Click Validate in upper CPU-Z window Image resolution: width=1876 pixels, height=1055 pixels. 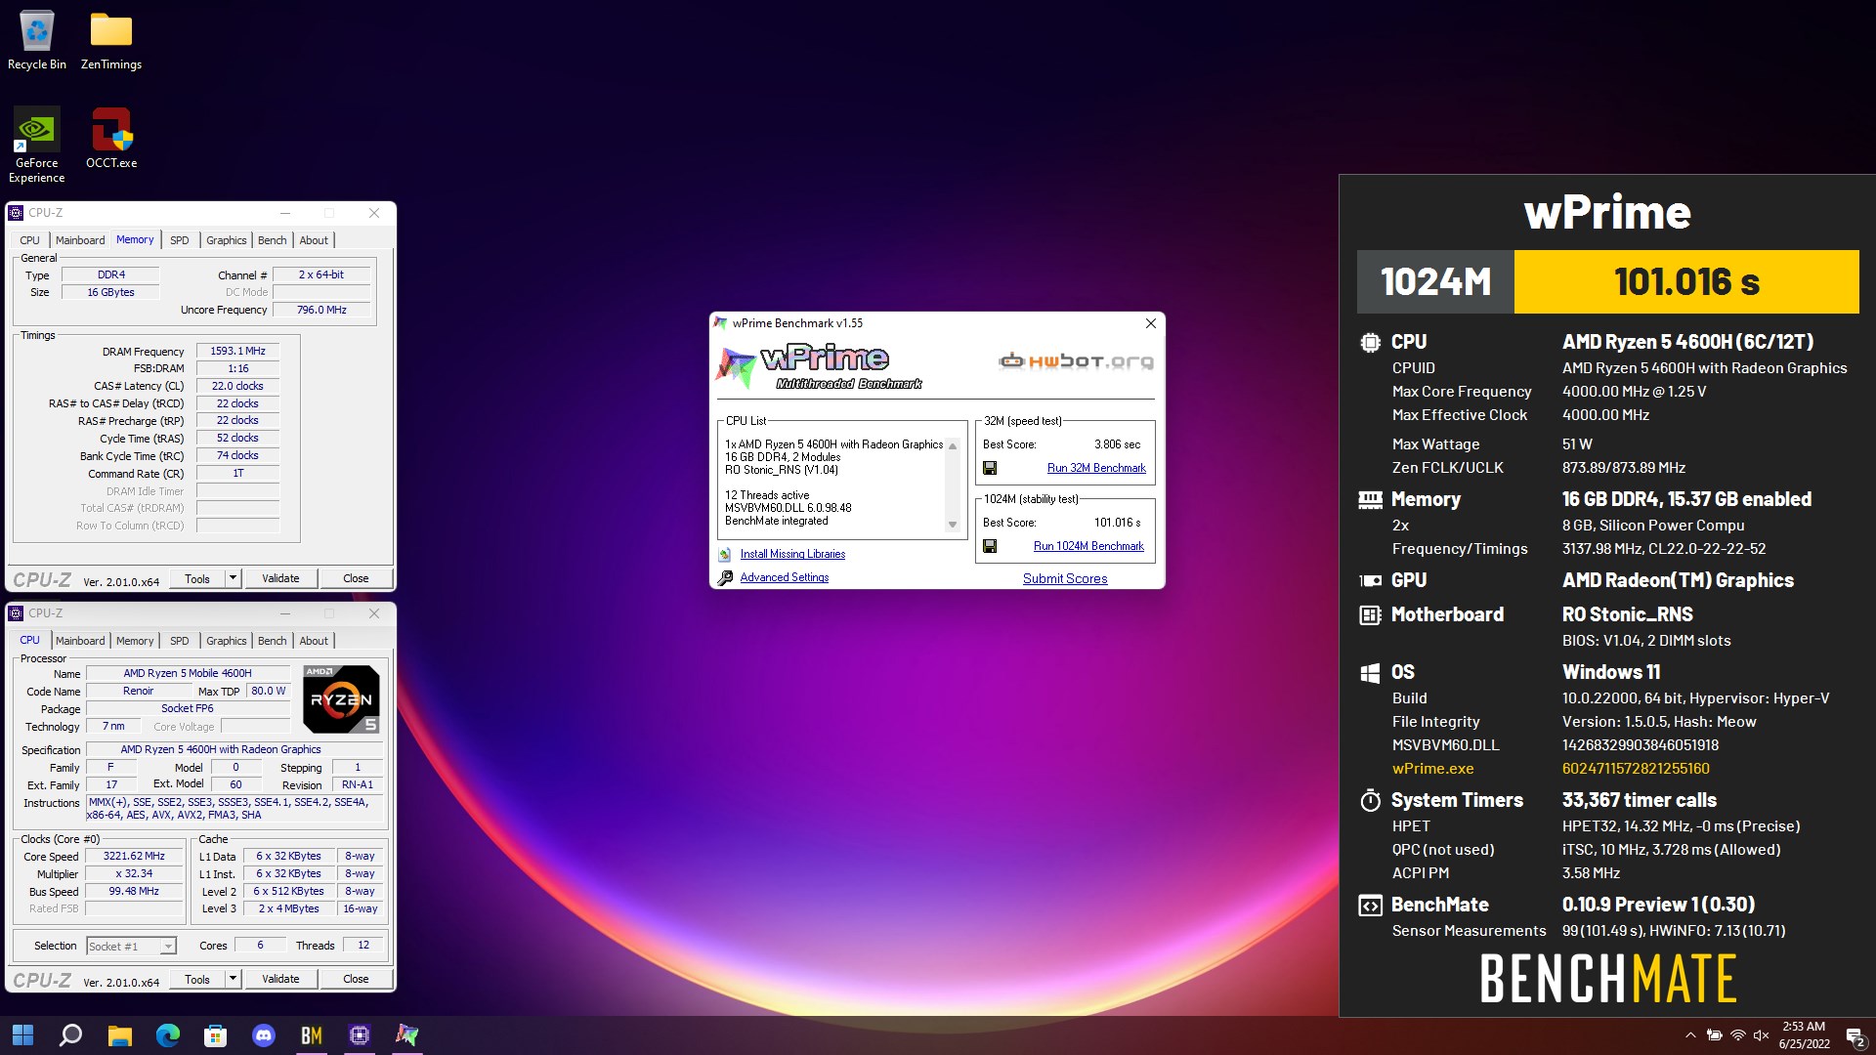[x=280, y=578]
